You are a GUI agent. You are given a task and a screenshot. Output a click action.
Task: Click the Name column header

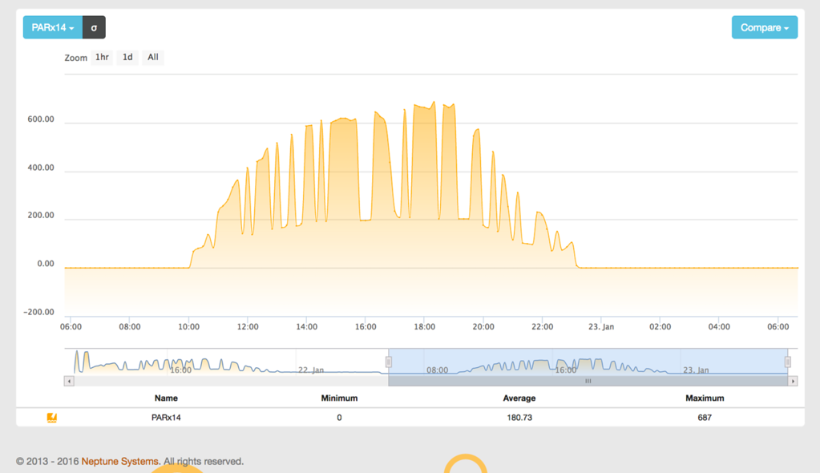(x=166, y=398)
